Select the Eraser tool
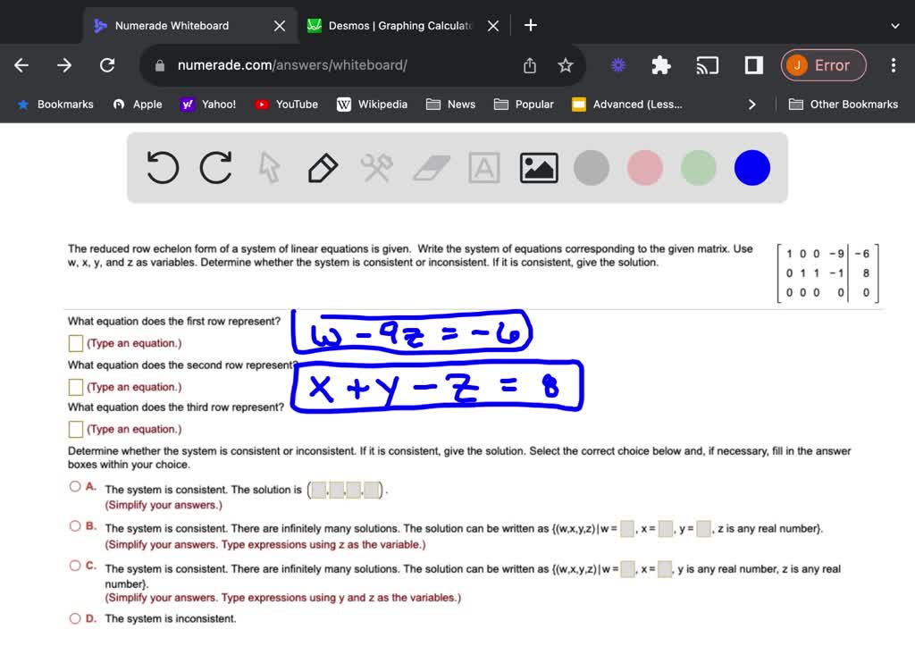Image resolution: width=915 pixels, height=663 pixels. click(431, 167)
